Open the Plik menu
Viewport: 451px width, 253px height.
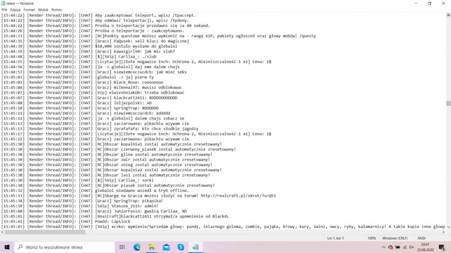coord(5,9)
